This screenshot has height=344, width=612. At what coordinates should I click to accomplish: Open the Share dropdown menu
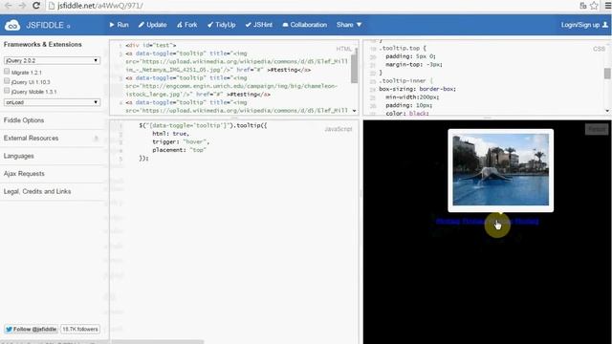pos(349,25)
